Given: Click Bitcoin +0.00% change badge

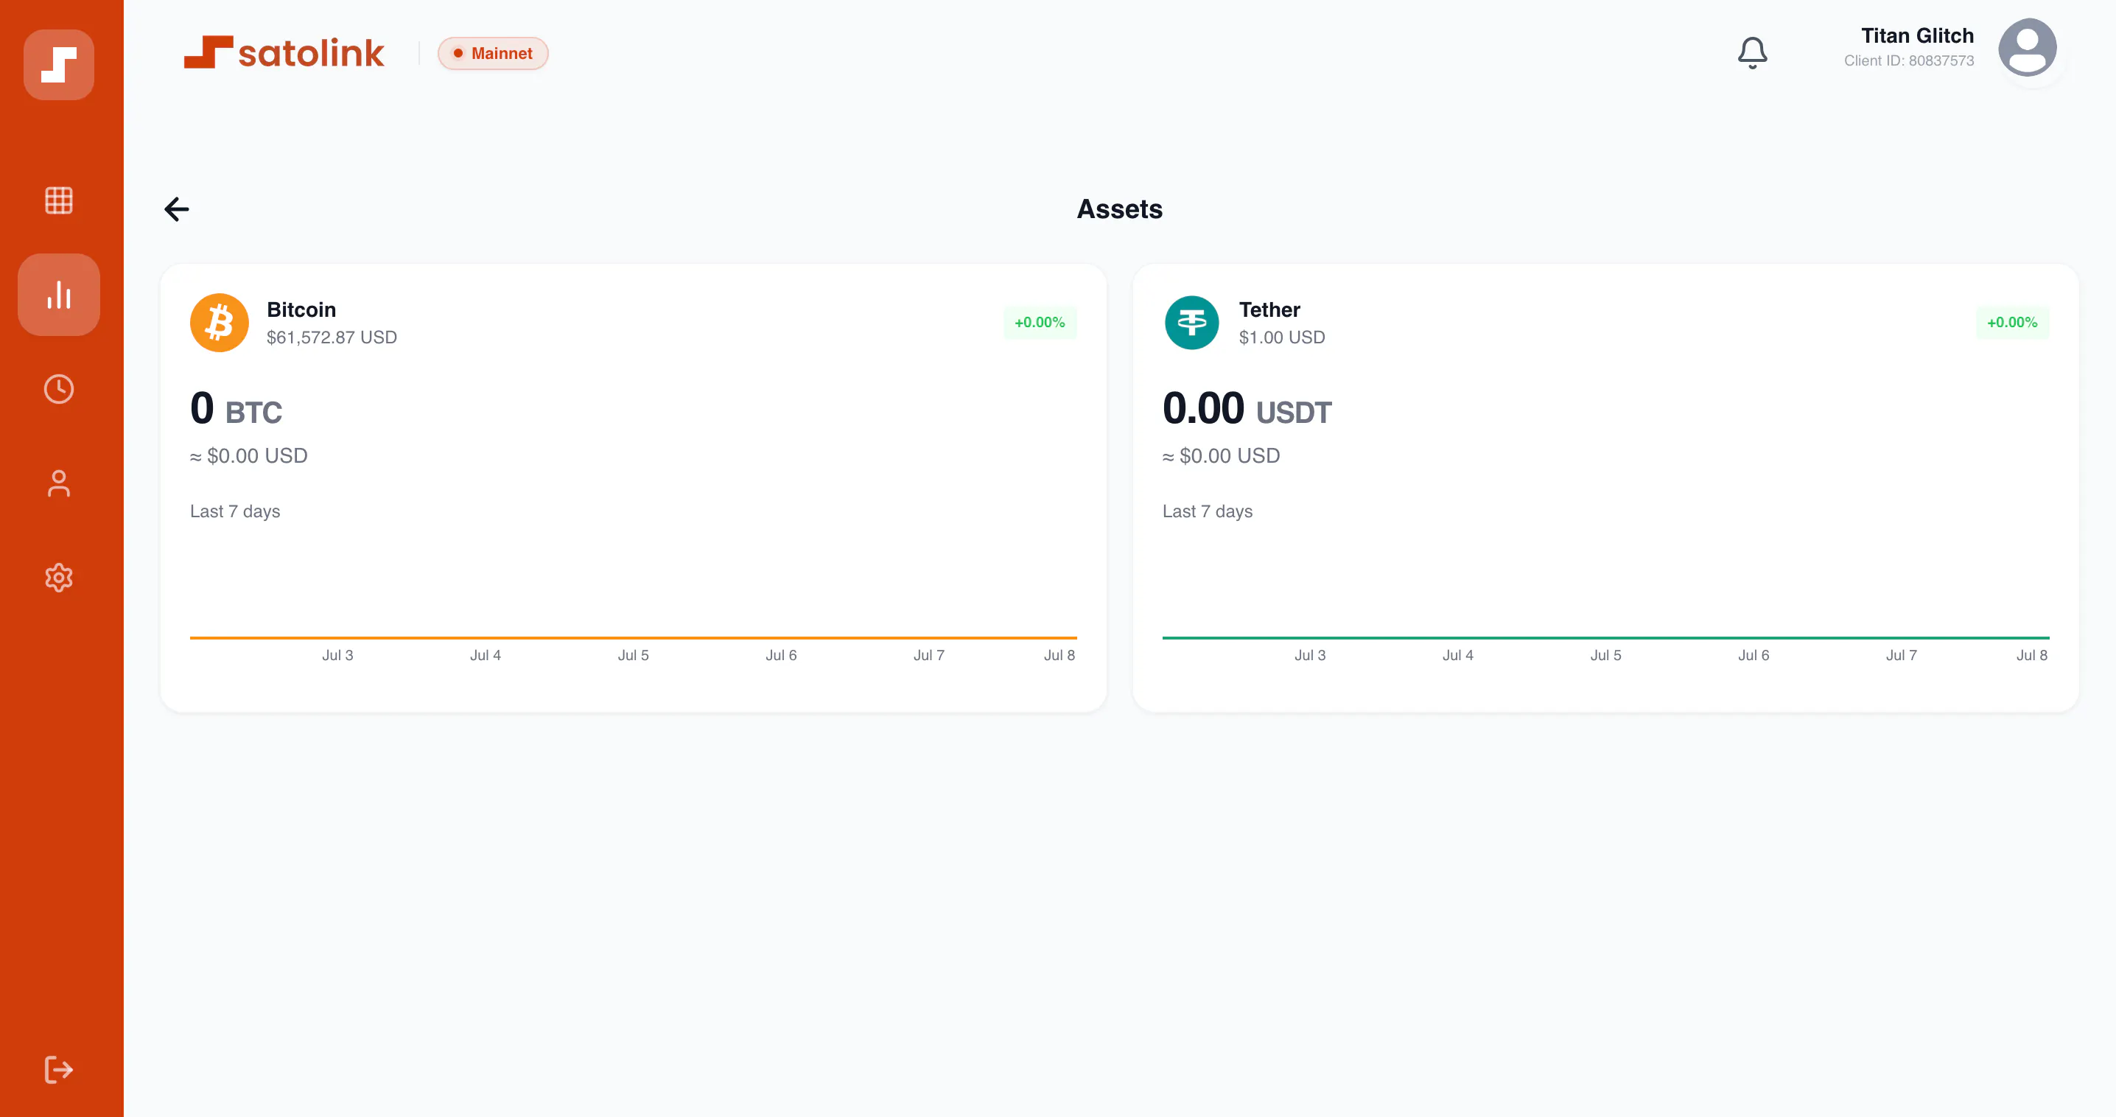Looking at the screenshot, I should 1040,323.
